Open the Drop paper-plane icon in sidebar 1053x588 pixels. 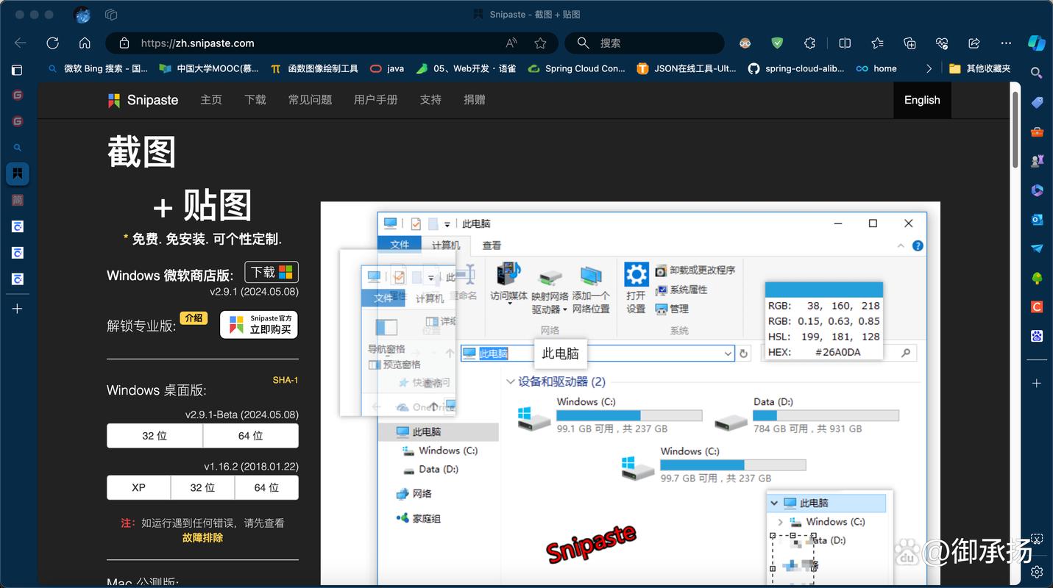pos(1037,248)
